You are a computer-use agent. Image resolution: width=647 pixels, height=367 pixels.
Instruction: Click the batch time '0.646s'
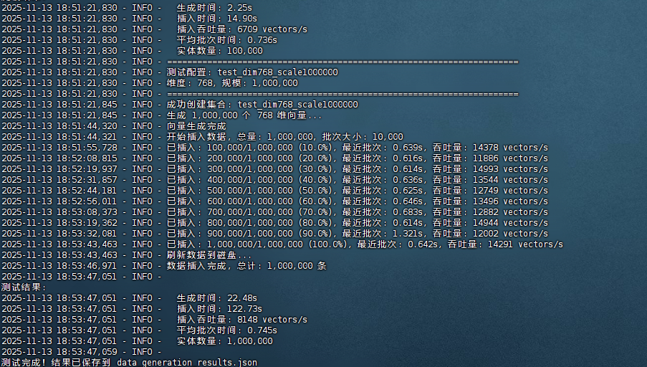(x=408, y=201)
